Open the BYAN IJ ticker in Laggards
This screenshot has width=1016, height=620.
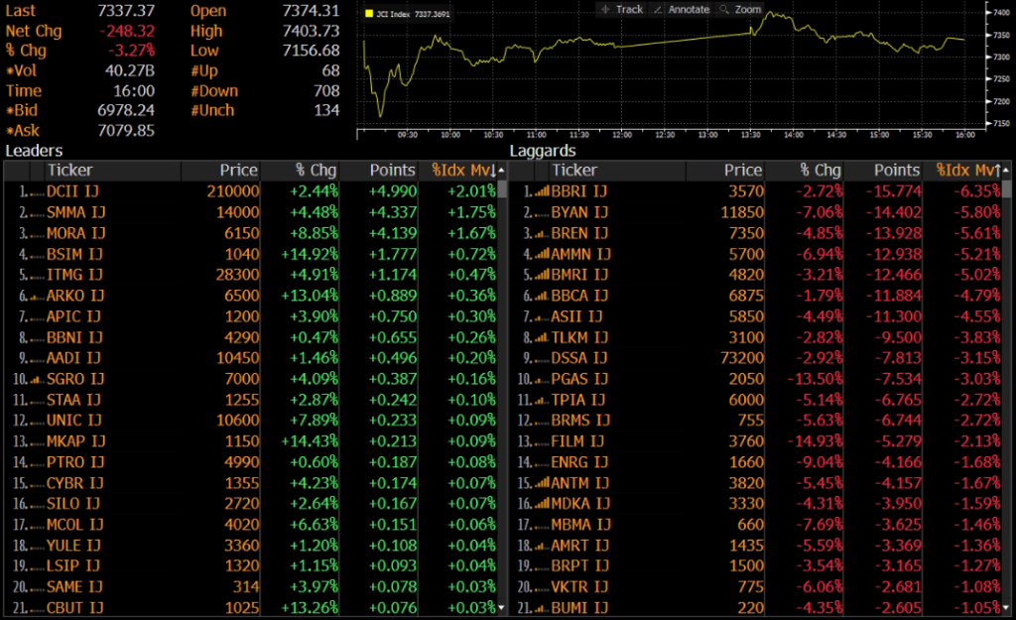coord(579,212)
